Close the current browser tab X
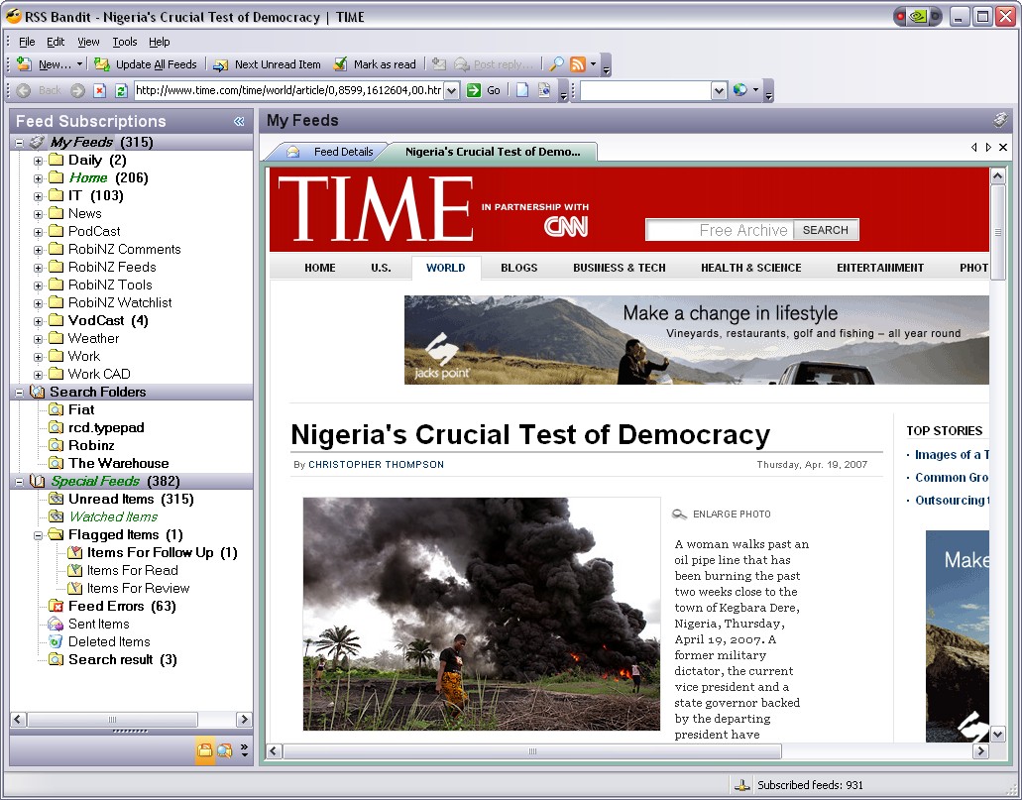 coord(1003,148)
